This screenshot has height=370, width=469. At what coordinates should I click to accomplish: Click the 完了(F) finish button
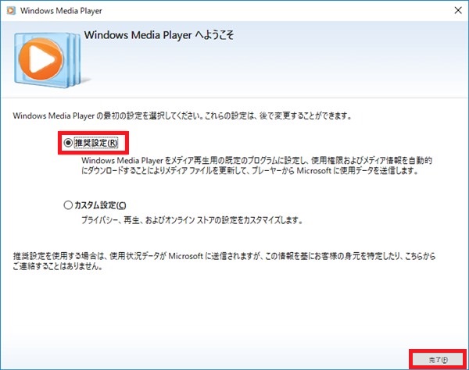pos(438,360)
